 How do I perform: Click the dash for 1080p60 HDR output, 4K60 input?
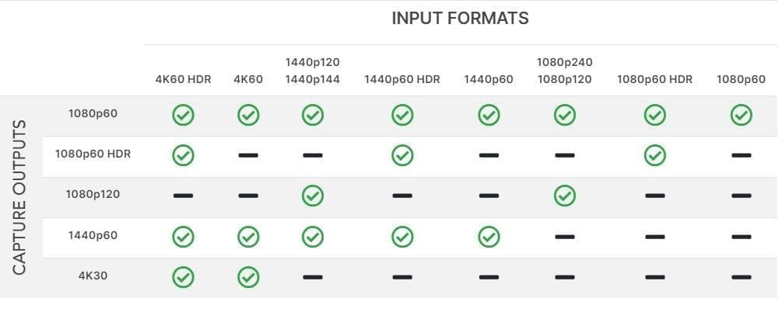point(248,156)
